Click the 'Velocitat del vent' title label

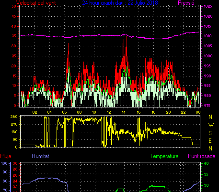[36, 3]
